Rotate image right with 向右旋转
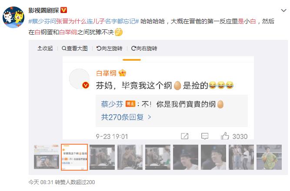The image size is (290, 191). (144, 49)
